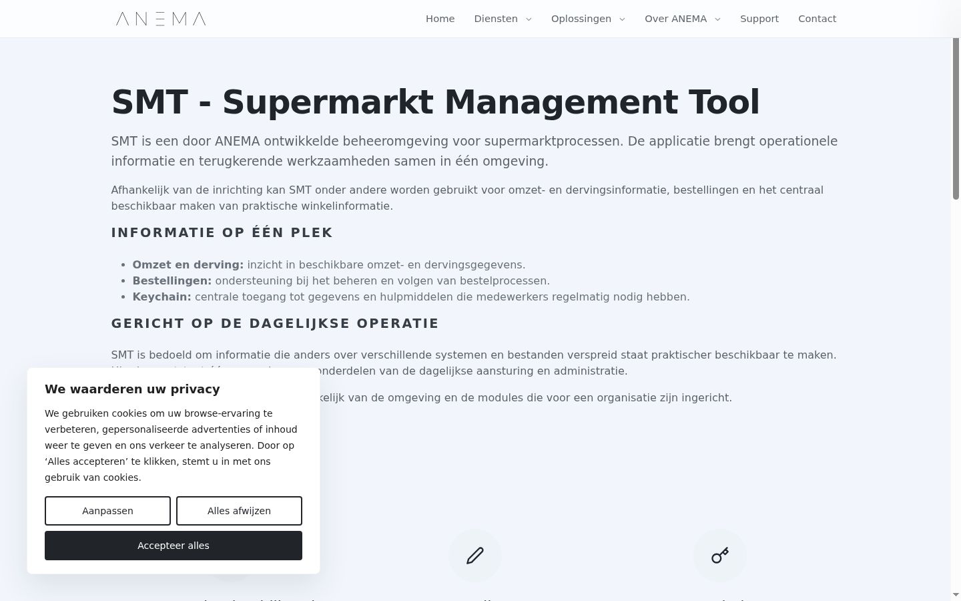
Task: Click the We waarderen uw privacy title
Action: click(x=132, y=389)
